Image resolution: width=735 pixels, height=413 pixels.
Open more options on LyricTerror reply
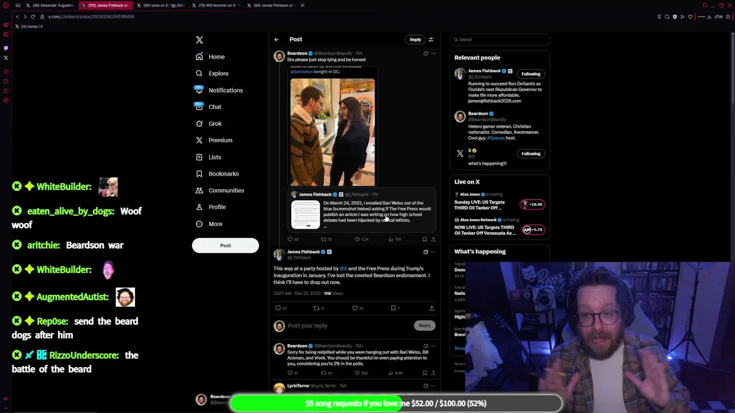pos(433,386)
